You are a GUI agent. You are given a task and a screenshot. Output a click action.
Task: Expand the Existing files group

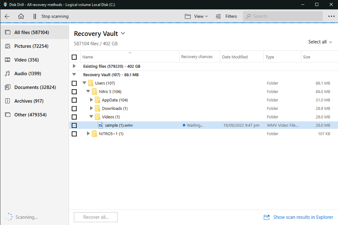pyautogui.click(x=74, y=66)
